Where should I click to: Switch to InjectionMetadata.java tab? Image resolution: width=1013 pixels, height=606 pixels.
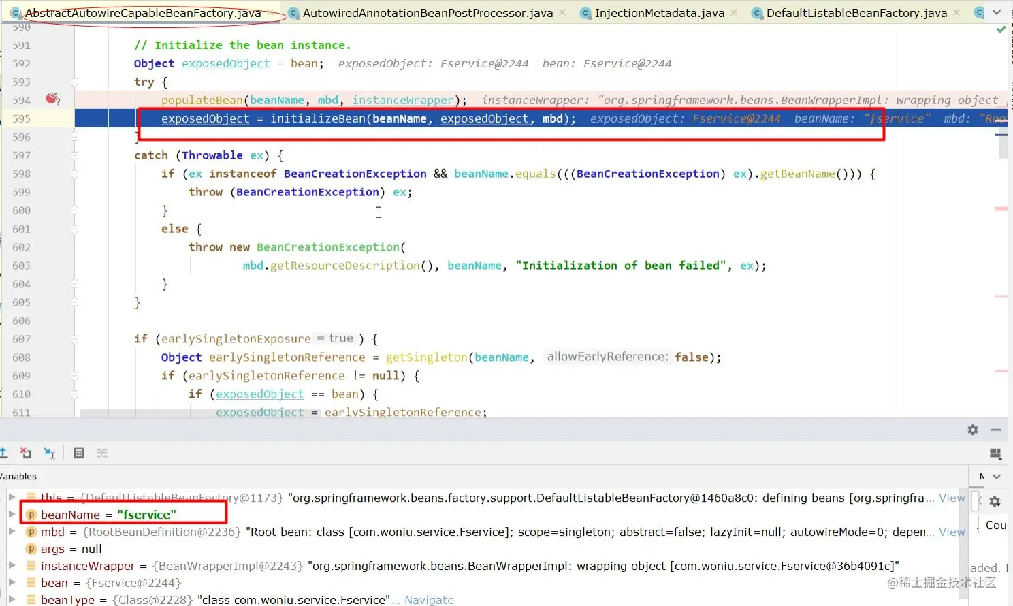[659, 13]
